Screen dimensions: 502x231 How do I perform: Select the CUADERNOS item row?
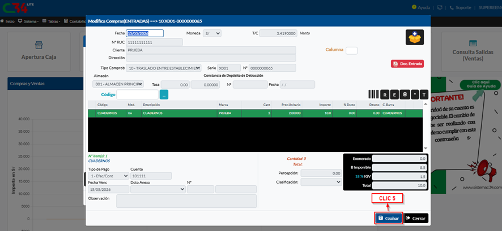pos(255,114)
